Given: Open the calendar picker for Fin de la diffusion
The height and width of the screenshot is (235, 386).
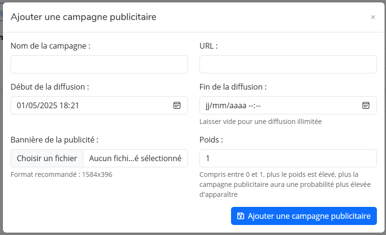Looking at the screenshot, I should click(x=365, y=105).
